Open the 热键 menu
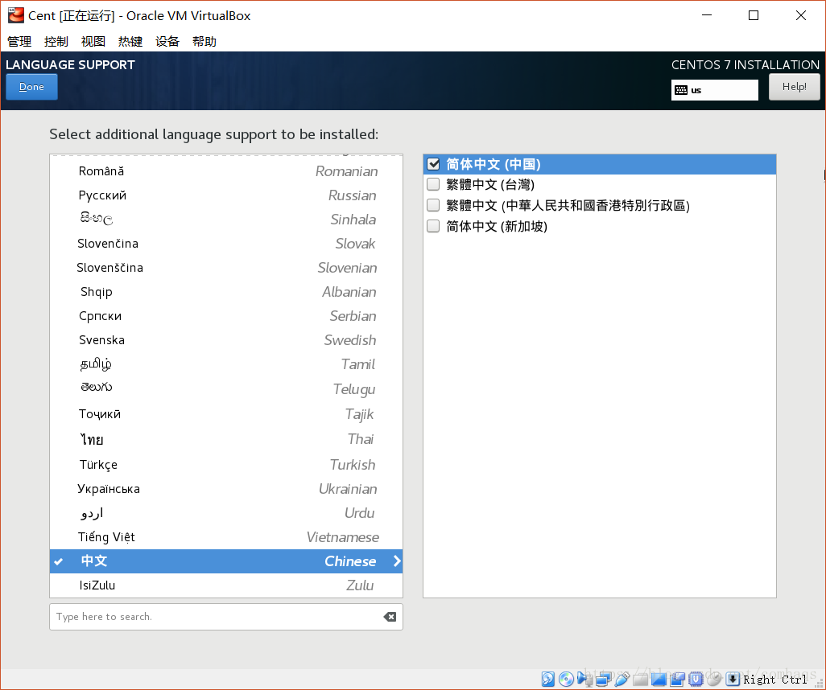Screen dimensions: 826x690 pyautogui.click(x=130, y=42)
